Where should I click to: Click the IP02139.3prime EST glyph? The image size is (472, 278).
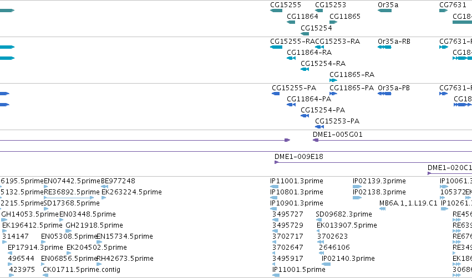(x=357, y=187)
